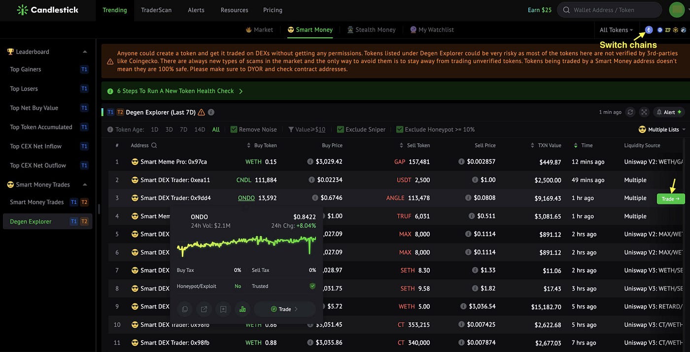Go to the Pricing page
690x352 pixels.
(x=273, y=10)
